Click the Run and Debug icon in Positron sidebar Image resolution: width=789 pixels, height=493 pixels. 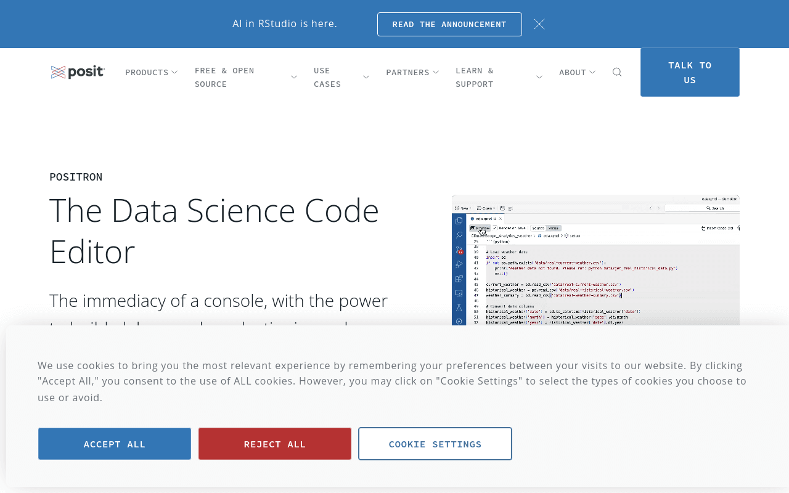pyautogui.click(x=459, y=264)
